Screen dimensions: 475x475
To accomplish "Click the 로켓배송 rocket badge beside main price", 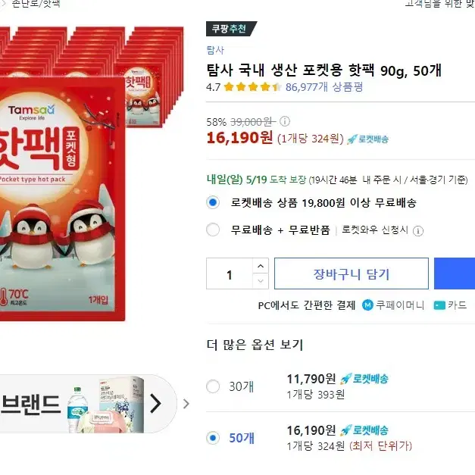I will (367, 139).
